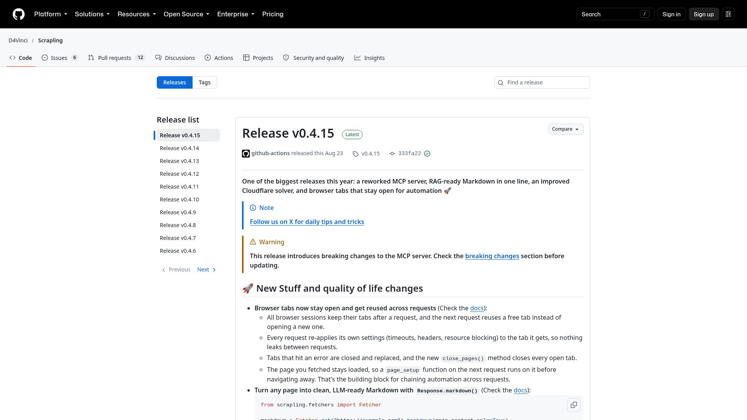
Task: Click the Release v0.4.15 title heading
Action: tap(288, 133)
